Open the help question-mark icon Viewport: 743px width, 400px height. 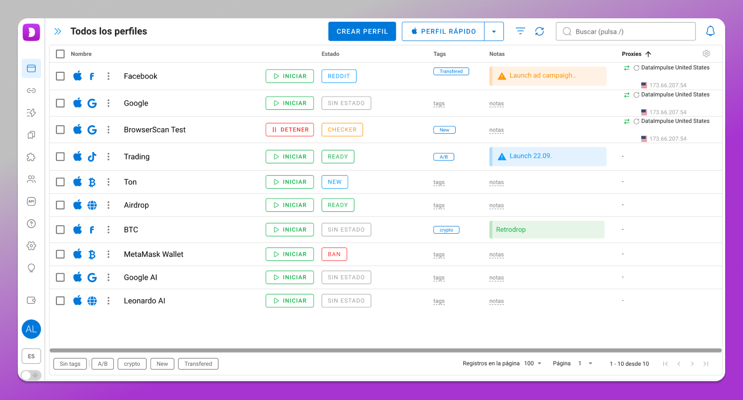31,224
